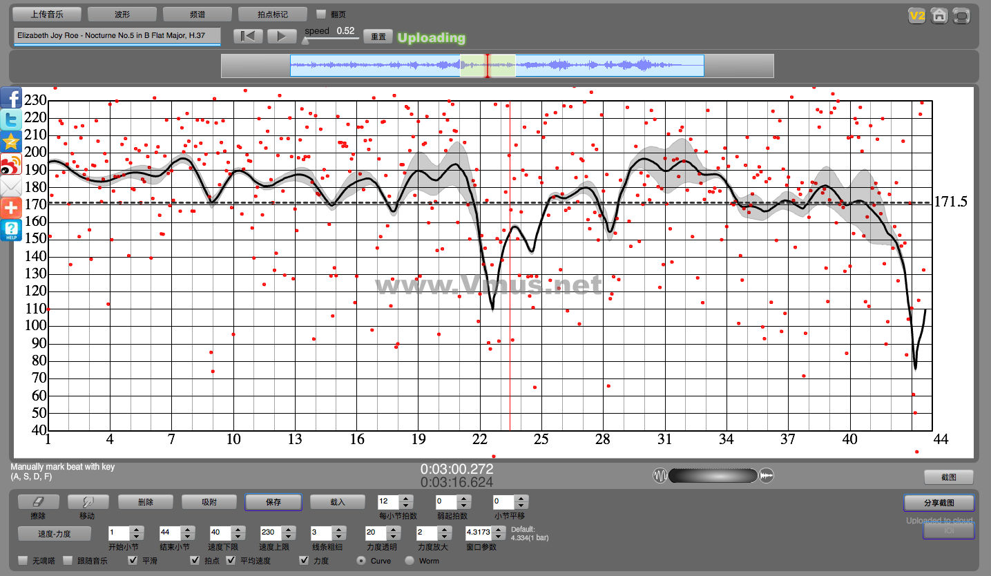Click the Twitter share icon
The width and height of the screenshot is (991, 576).
pyautogui.click(x=11, y=120)
